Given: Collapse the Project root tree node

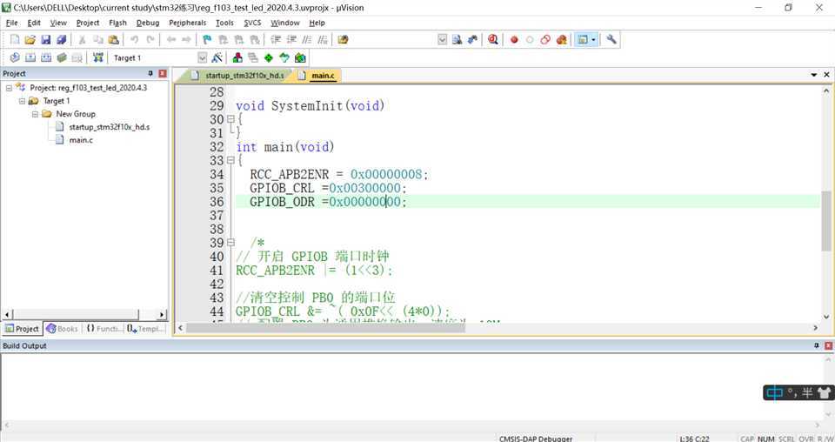Looking at the screenshot, I should click(9, 87).
